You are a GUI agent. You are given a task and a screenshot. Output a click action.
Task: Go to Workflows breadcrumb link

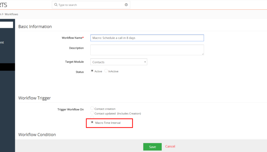11,14
